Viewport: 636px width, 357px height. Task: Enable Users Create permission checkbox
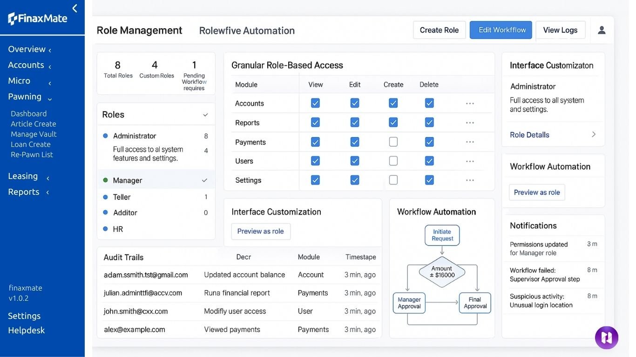pyautogui.click(x=393, y=161)
